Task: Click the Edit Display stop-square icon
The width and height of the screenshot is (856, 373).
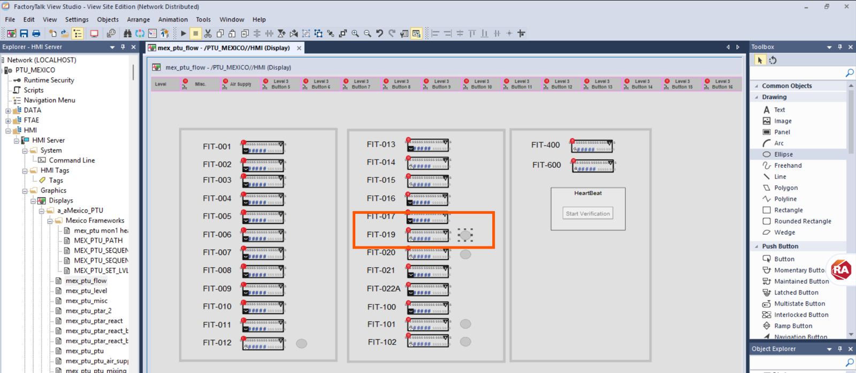Action: [196, 34]
